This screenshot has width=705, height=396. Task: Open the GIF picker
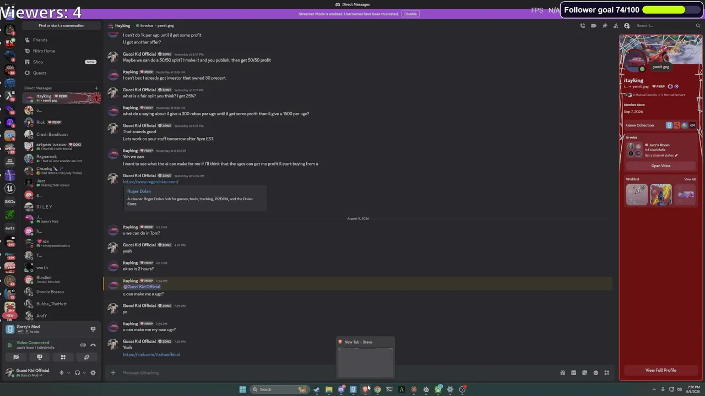point(573,373)
